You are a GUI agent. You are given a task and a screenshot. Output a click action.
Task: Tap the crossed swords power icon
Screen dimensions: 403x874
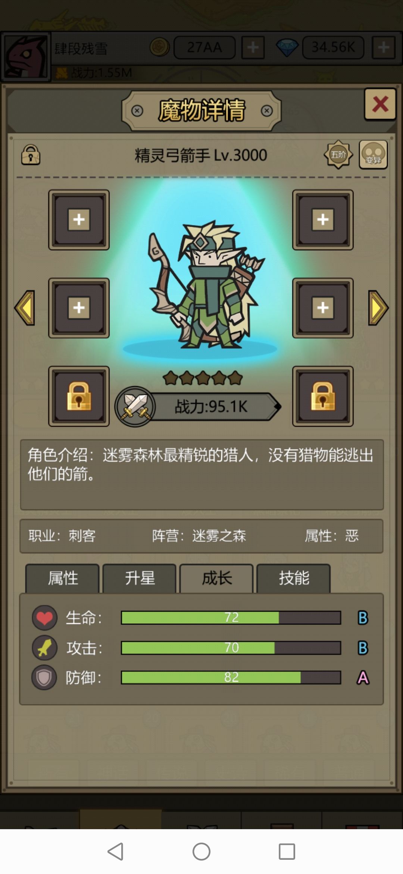pyautogui.click(x=135, y=407)
